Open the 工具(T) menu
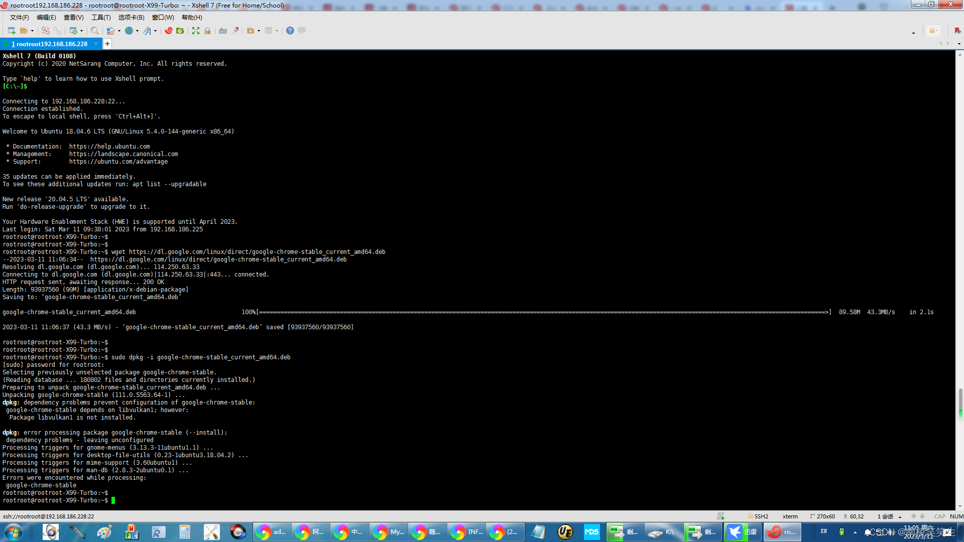The height and width of the screenshot is (542, 964). (101, 18)
